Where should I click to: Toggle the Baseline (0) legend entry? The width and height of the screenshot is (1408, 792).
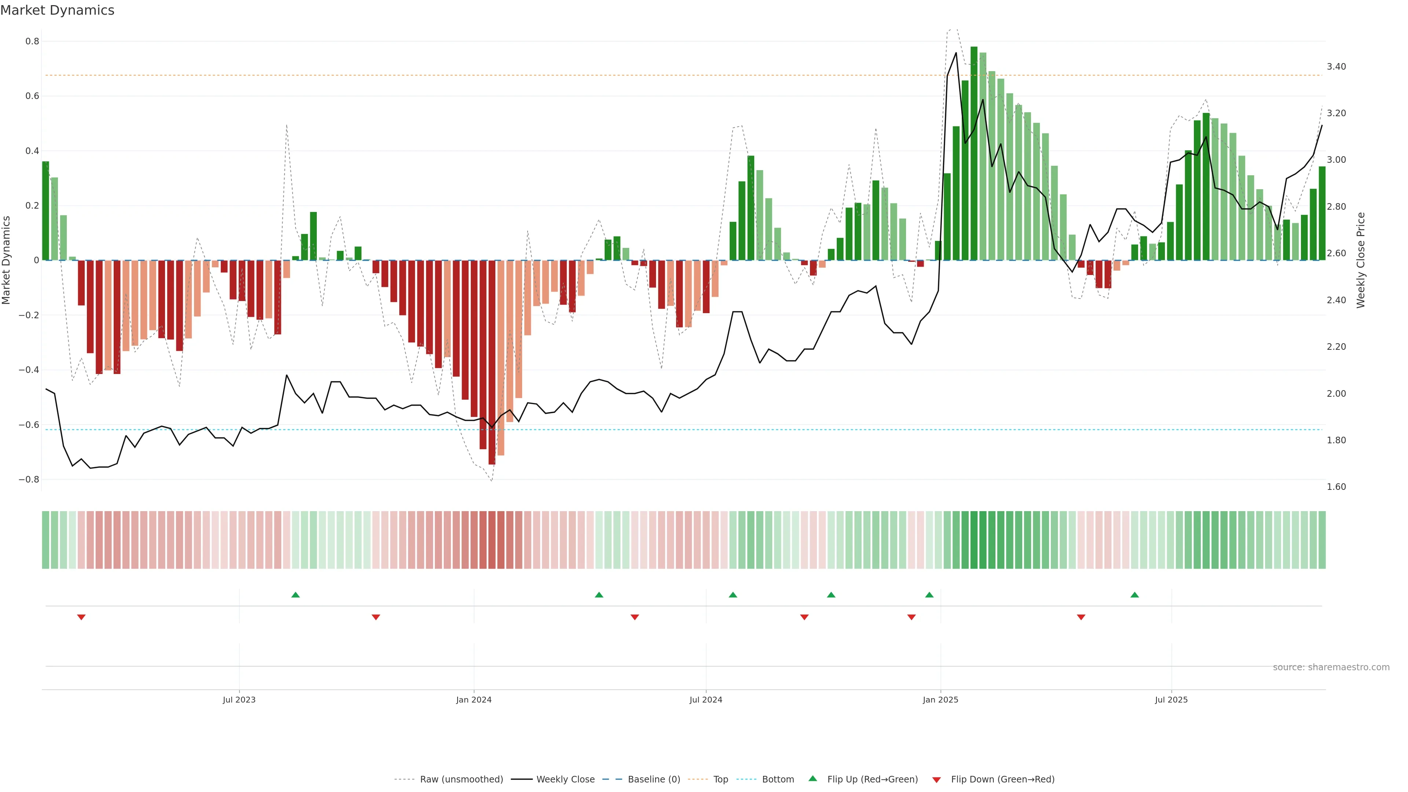click(x=654, y=780)
